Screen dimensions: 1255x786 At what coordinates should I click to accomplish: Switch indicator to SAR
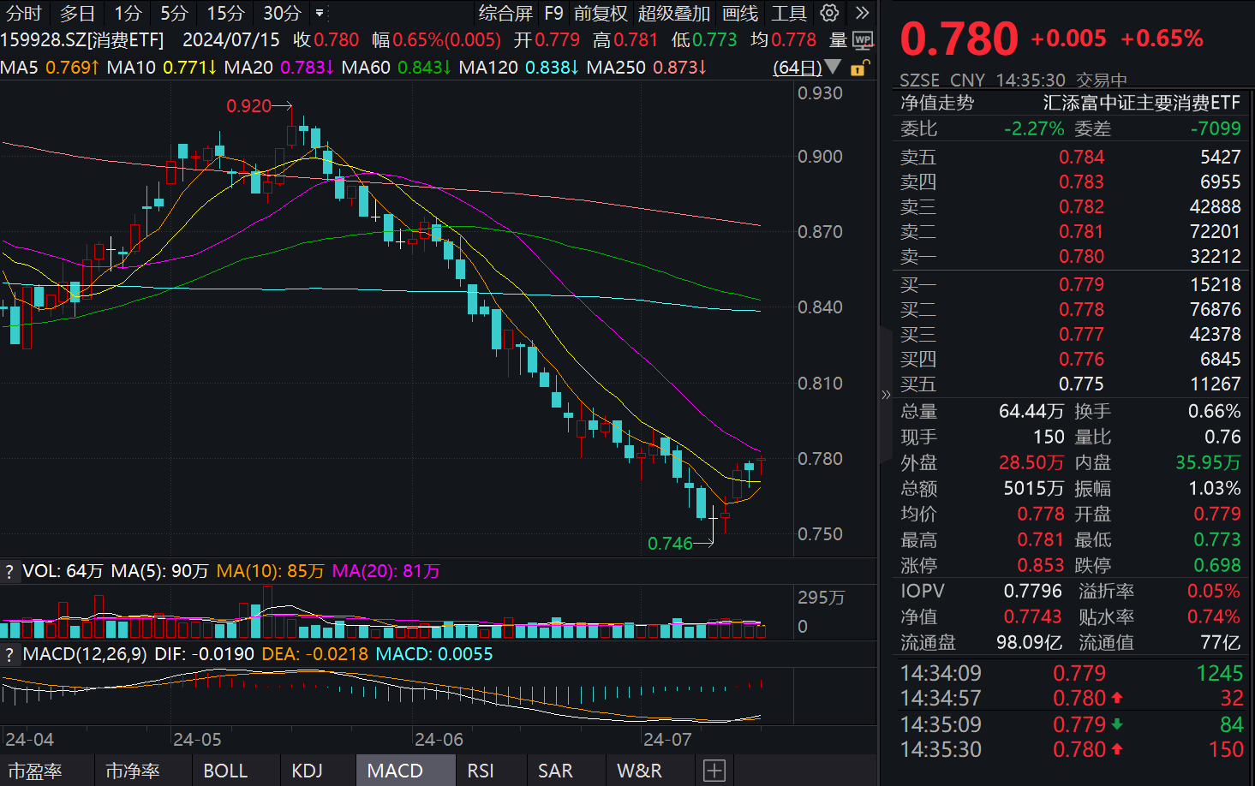pyautogui.click(x=555, y=771)
